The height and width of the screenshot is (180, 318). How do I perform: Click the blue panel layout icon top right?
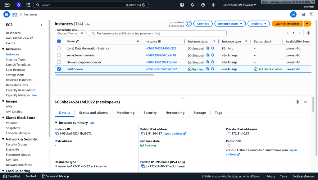[293, 14]
